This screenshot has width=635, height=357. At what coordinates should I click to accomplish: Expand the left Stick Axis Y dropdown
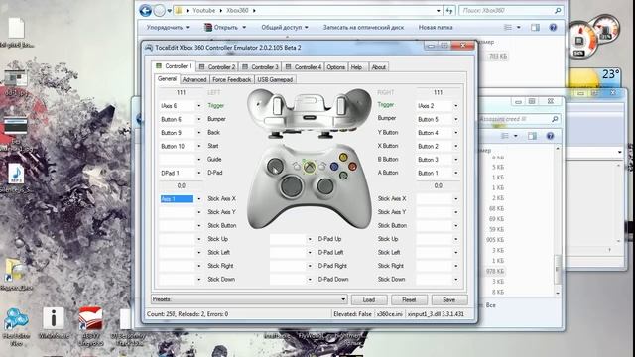pyautogui.click(x=198, y=212)
